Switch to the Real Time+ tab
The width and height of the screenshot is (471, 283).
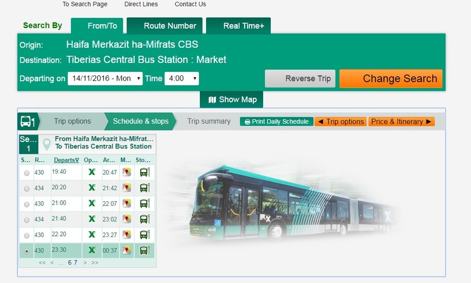click(x=238, y=26)
